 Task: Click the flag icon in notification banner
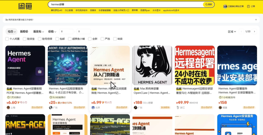pos(7,20)
